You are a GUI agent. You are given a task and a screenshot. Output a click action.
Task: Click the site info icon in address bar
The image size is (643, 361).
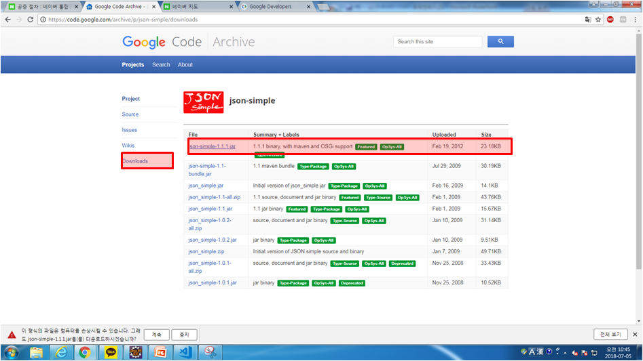[x=43, y=19]
